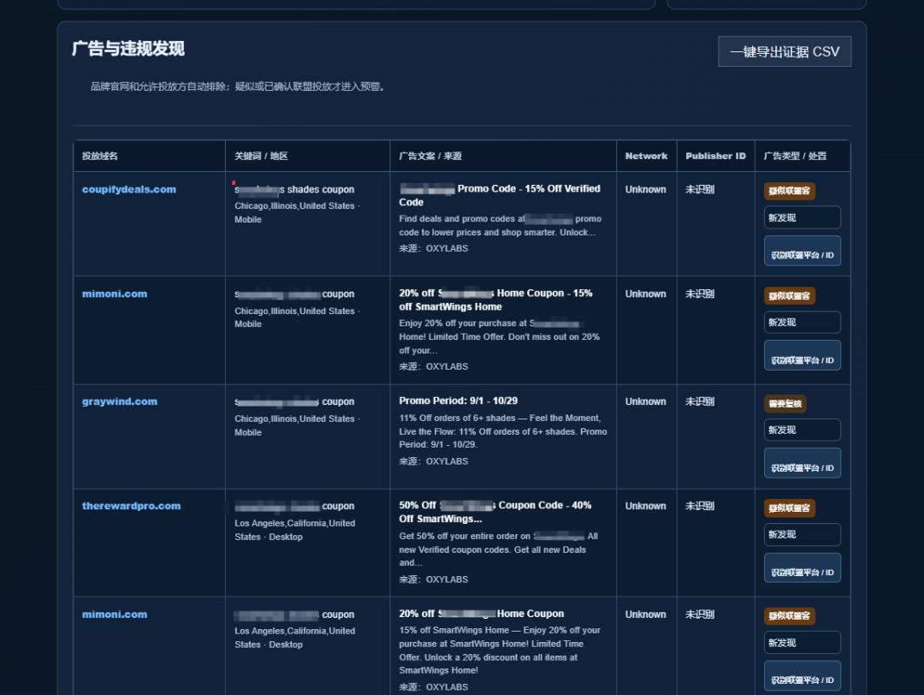Open the mimoni.com link in the Los Angeles row

click(115, 615)
